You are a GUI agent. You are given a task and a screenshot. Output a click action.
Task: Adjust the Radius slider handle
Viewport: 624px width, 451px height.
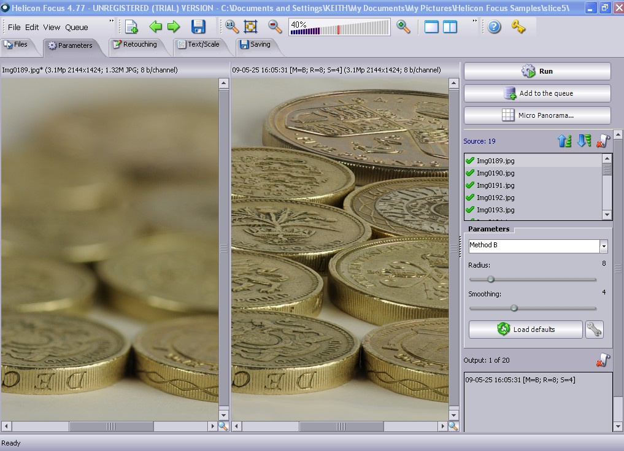pos(491,279)
